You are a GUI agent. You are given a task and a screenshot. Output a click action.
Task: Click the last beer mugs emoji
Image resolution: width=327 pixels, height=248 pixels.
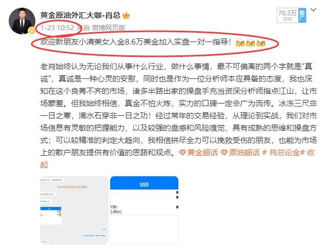pos(261,43)
